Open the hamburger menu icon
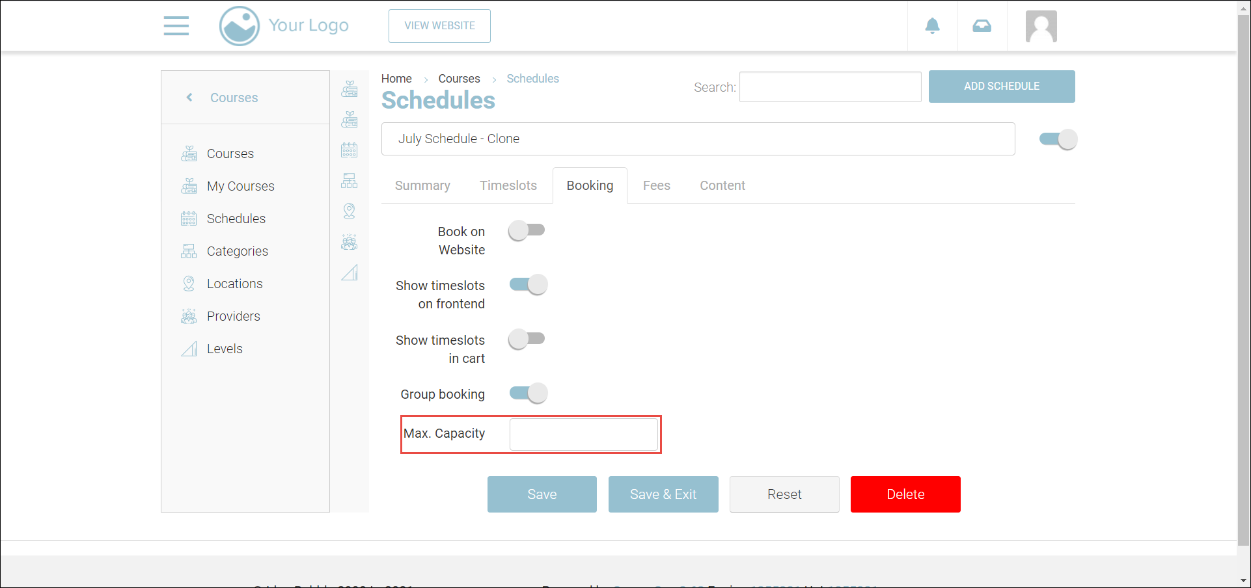 click(x=176, y=26)
